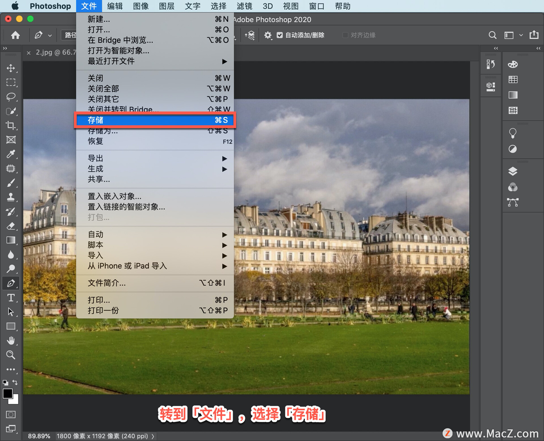Screen dimensions: 544x441
Task: Select the Frame tool
Action: [11, 140]
